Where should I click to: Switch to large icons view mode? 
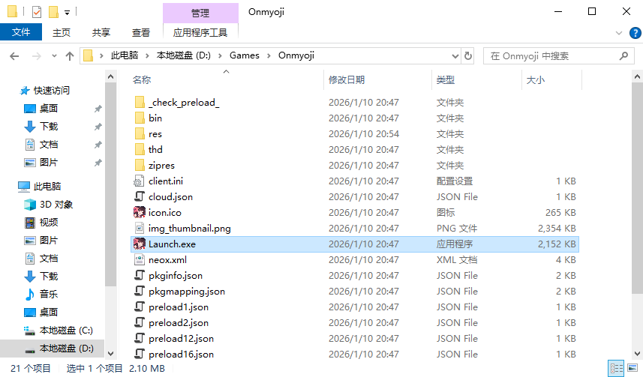click(x=632, y=368)
